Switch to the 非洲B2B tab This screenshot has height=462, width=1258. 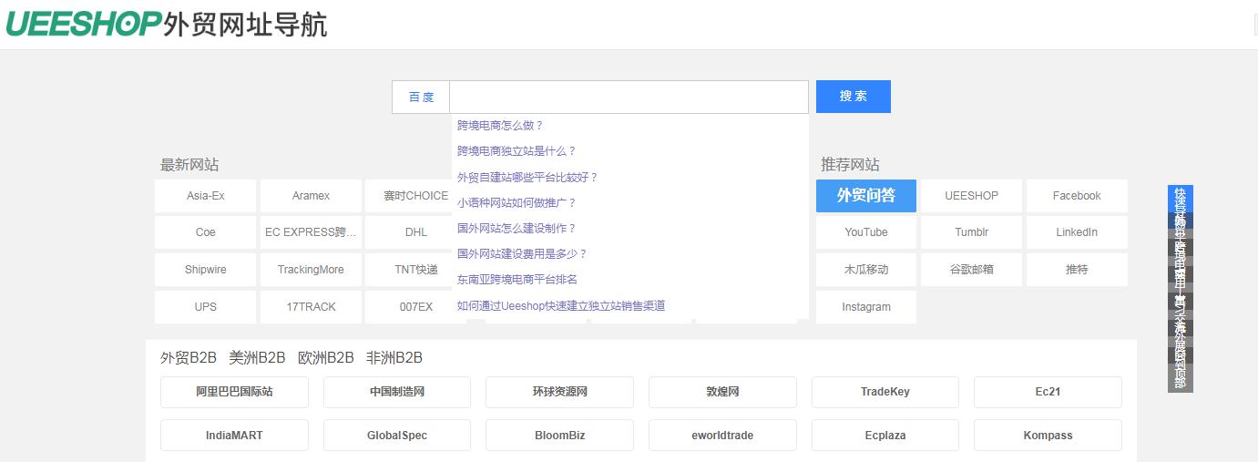394,358
